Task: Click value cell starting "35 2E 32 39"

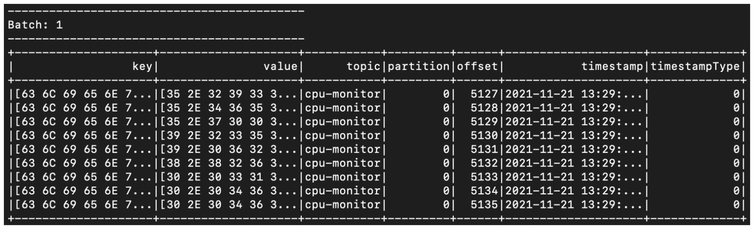Action: click(x=228, y=94)
